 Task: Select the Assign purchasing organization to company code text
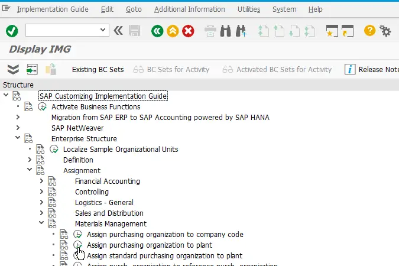click(165, 235)
